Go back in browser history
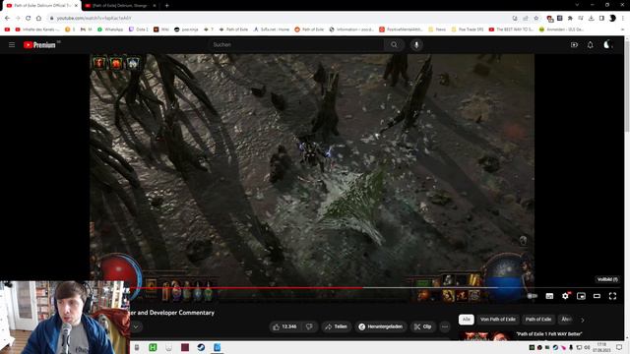Screen dimensions: 630x354 7,18
